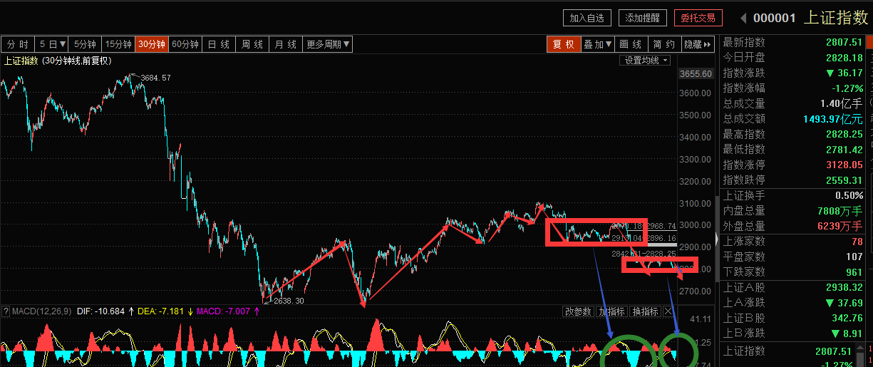Click the 上涨家数 value 78
Viewport: 873px width, 367px height.
(857, 242)
